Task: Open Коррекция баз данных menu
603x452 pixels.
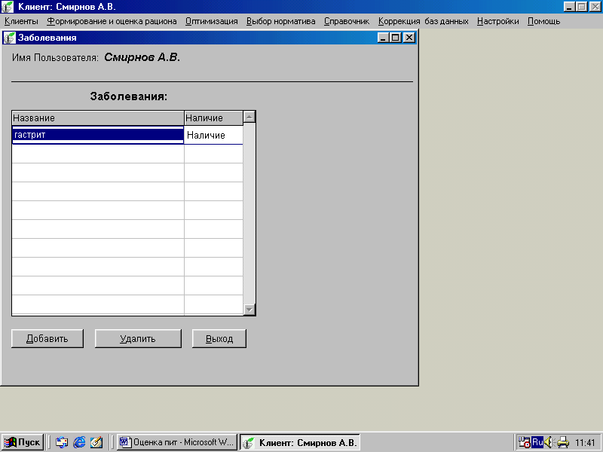Action: pyautogui.click(x=423, y=21)
